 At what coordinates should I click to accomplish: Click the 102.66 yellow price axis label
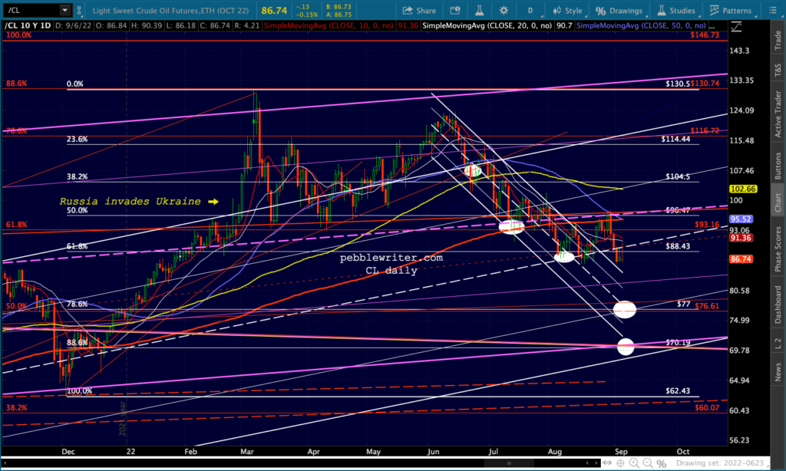pos(742,189)
